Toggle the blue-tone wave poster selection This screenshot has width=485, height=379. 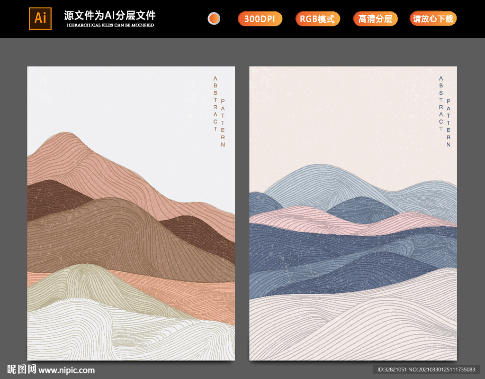353,213
